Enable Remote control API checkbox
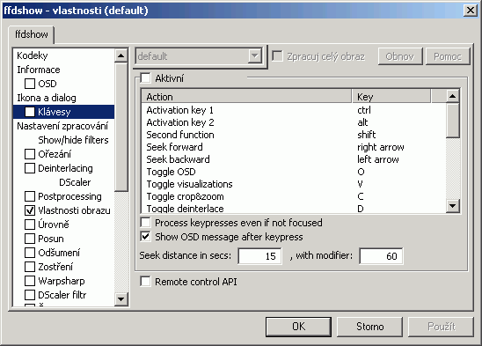 (x=146, y=282)
